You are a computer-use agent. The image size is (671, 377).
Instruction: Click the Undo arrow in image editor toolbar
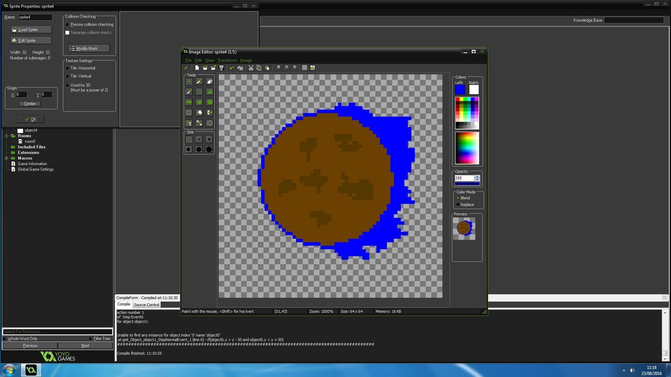(x=232, y=68)
